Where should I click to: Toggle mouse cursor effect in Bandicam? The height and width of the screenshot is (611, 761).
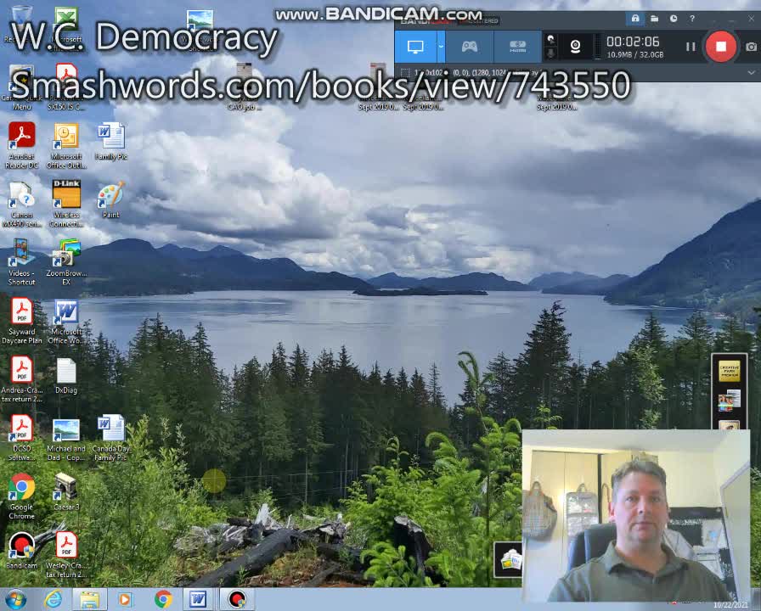coord(551,39)
